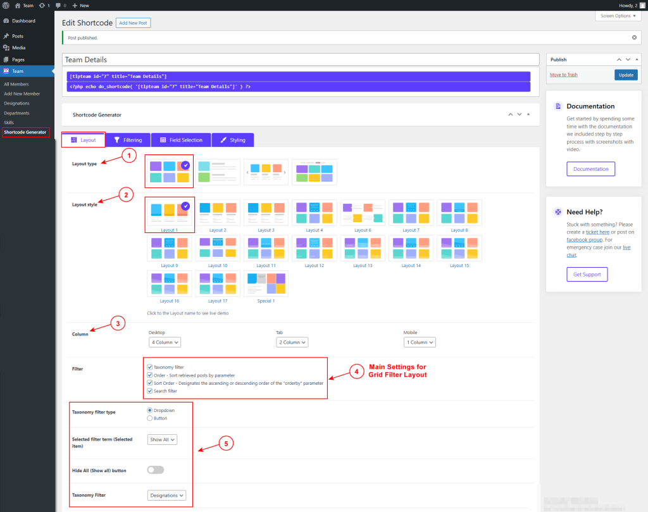Open Designations submenu item
This screenshot has height=512, width=648.
(x=17, y=103)
